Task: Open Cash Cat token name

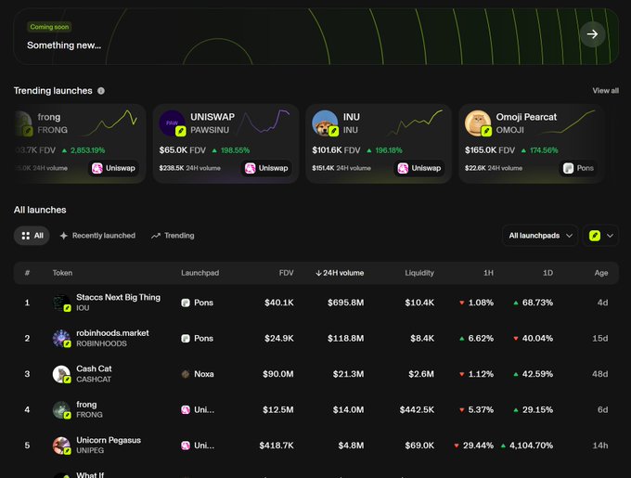Action: coord(94,368)
